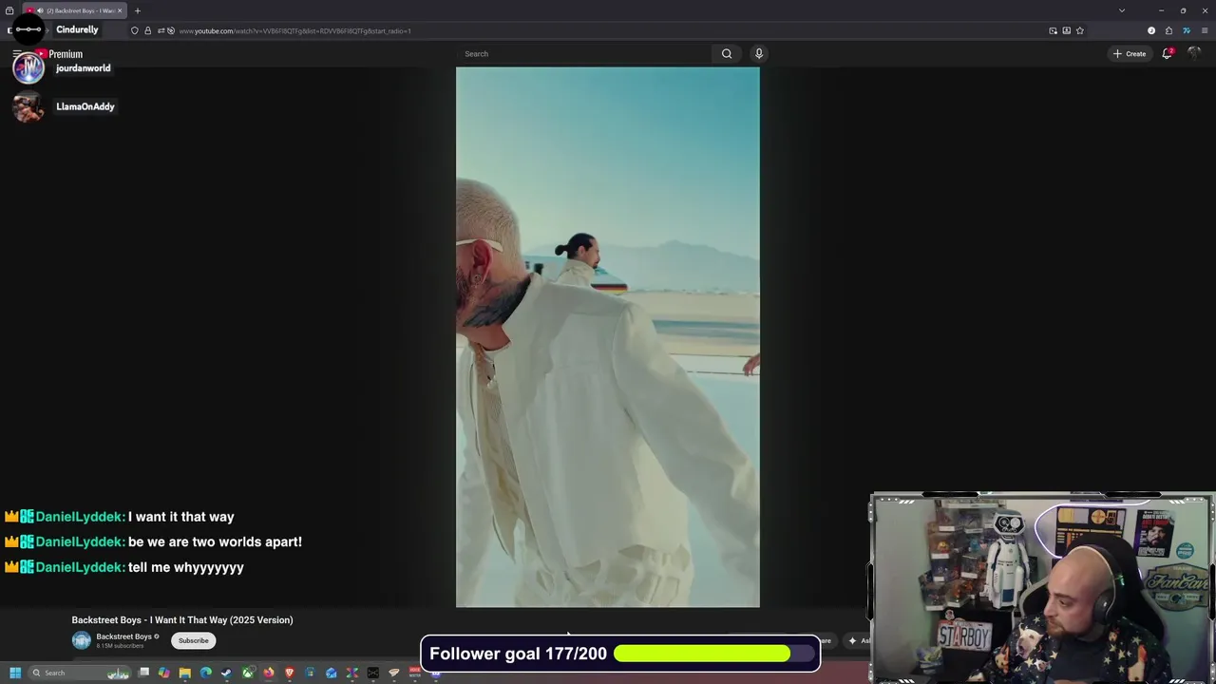The height and width of the screenshot is (684, 1216).
Task: Launch File Explorer from the taskbar
Action: point(185,673)
